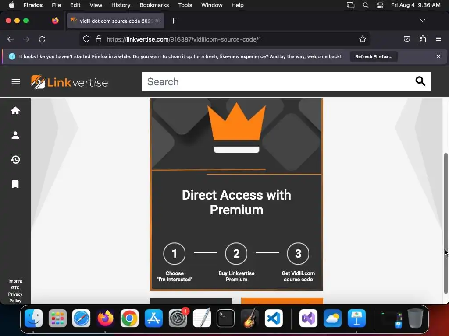Open the View menu
The image size is (449, 336).
[96, 5]
